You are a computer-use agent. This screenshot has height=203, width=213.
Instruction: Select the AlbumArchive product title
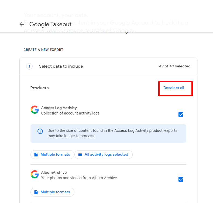coord(54,172)
